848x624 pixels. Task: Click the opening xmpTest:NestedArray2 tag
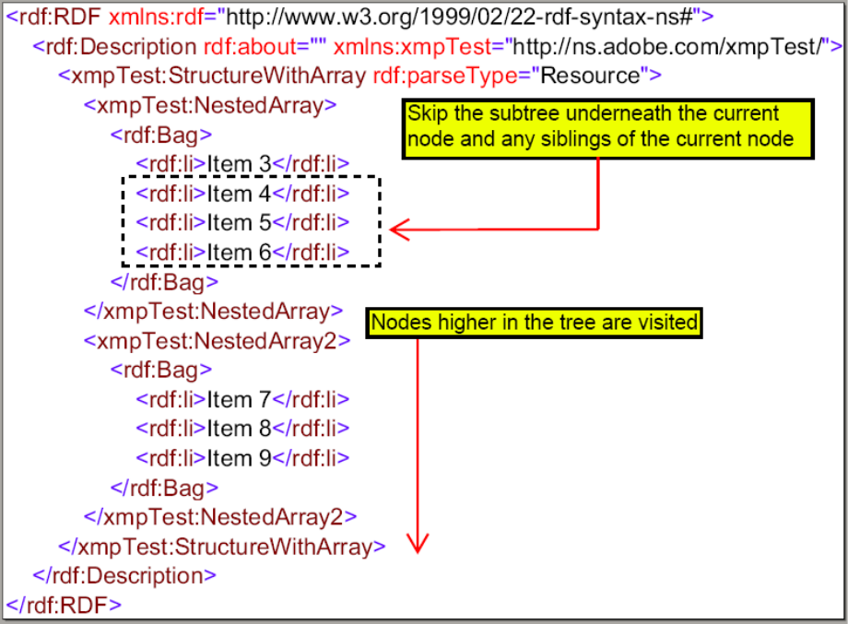[217, 341]
